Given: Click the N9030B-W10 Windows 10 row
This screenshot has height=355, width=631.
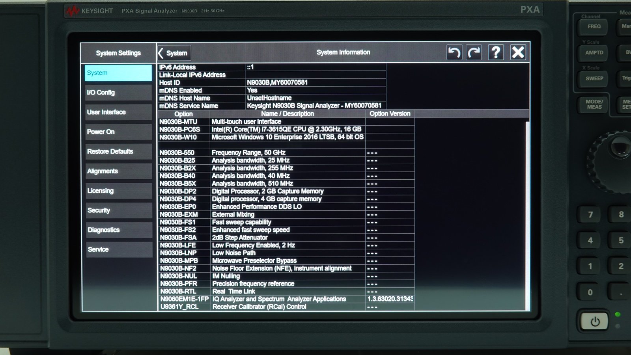Looking at the screenshot, I should [286, 137].
